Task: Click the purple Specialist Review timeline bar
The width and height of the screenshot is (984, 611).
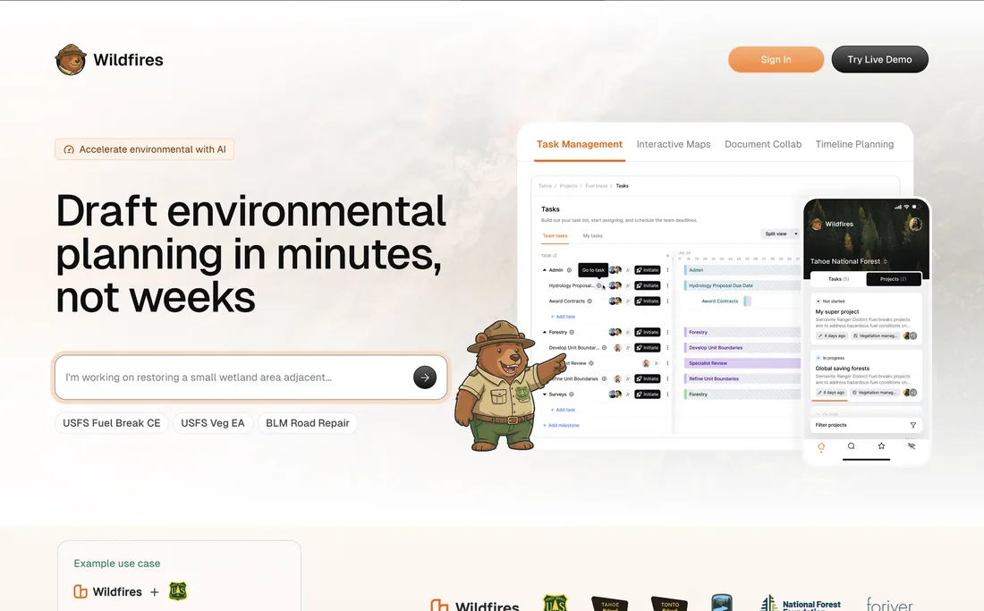Action: tap(742, 363)
